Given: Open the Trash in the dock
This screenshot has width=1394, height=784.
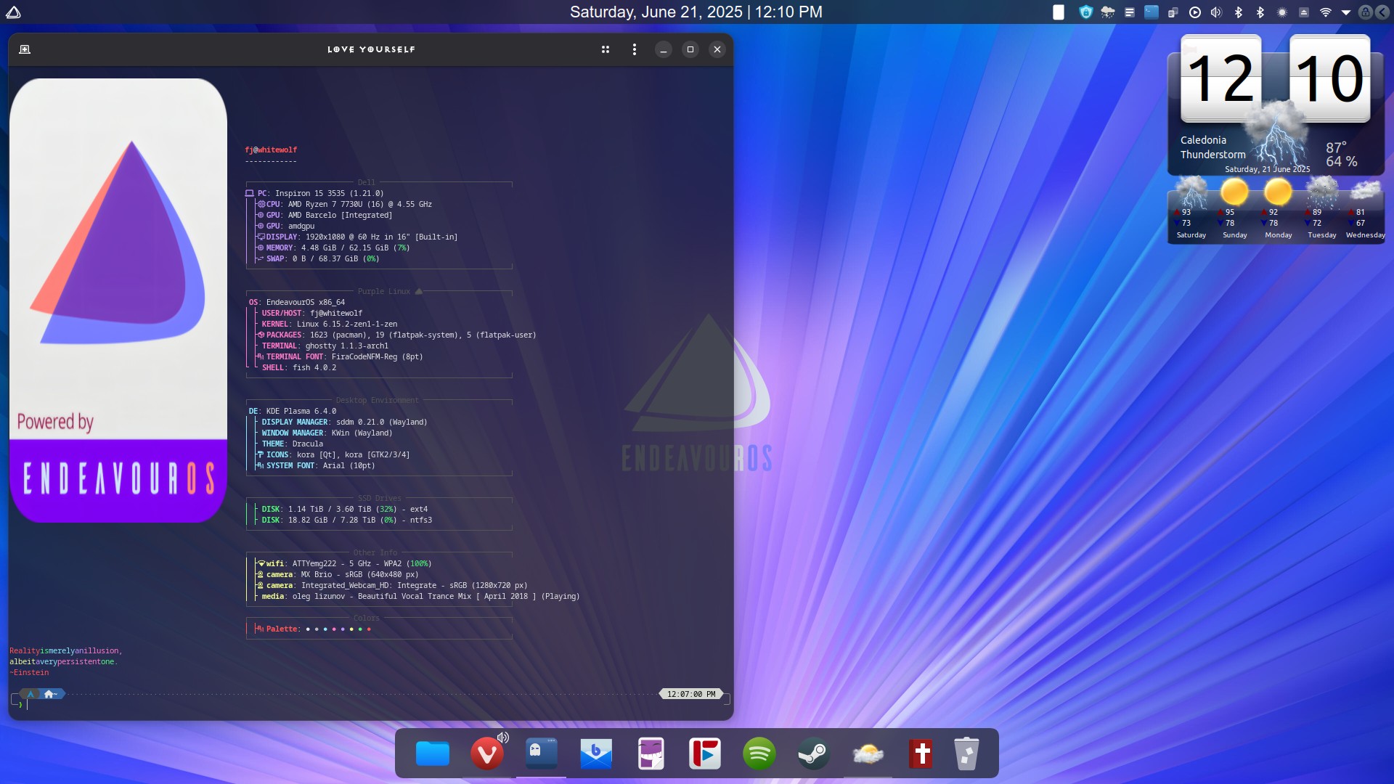Looking at the screenshot, I should tap(966, 754).
